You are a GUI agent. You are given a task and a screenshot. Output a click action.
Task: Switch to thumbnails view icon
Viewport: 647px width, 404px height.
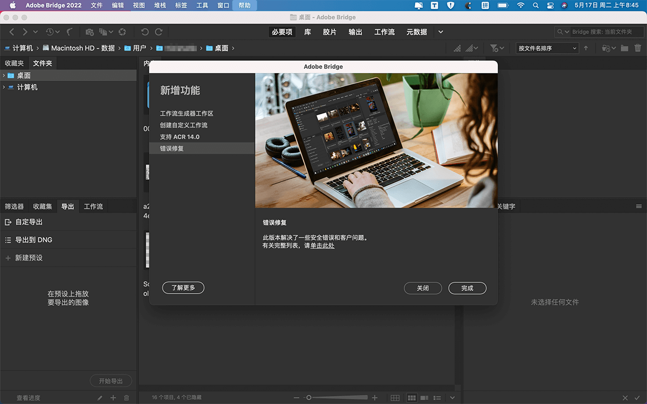pyautogui.click(x=412, y=398)
